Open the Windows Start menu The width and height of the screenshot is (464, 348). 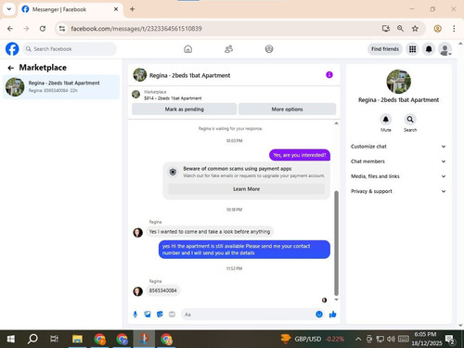tap(10, 340)
